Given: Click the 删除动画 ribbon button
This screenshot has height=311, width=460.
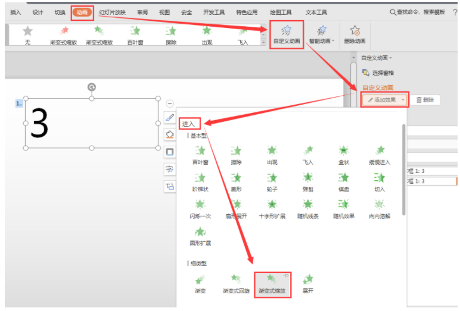Looking at the screenshot, I should pyautogui.click(x=355, y=34).
